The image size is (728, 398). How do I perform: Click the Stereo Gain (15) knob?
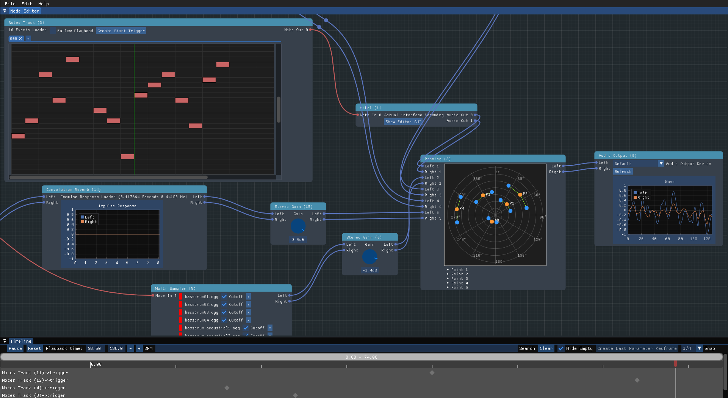(298, 226)
